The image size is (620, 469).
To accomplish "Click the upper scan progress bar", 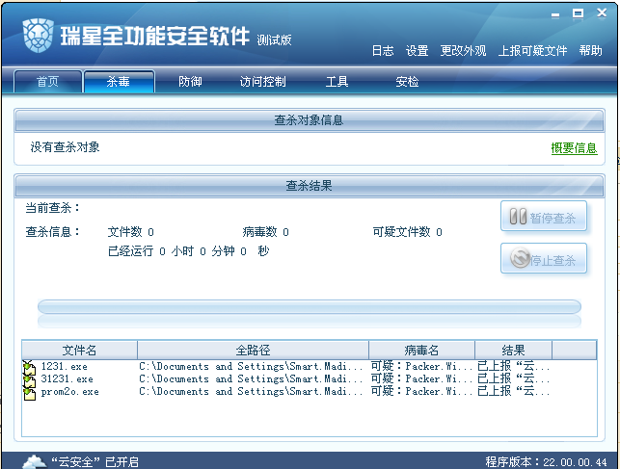I will coord(310,306).
